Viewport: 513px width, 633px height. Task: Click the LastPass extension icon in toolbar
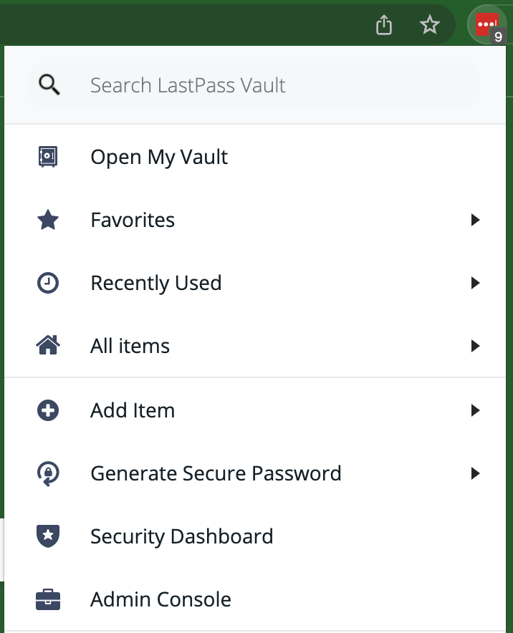(487, 26)
